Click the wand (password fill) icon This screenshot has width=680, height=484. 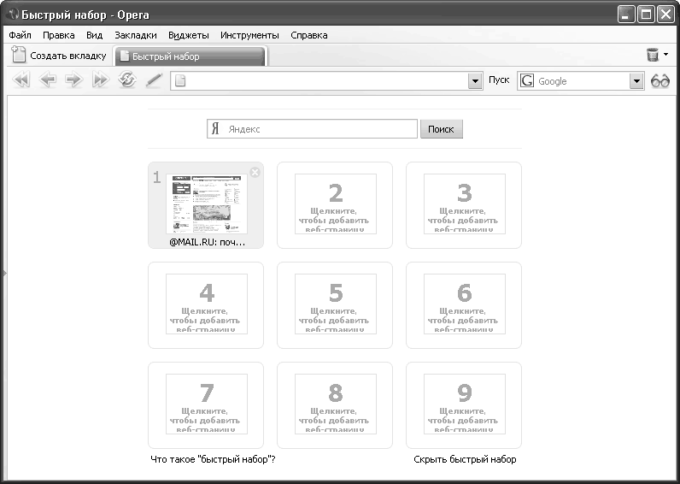pos(154,80)
